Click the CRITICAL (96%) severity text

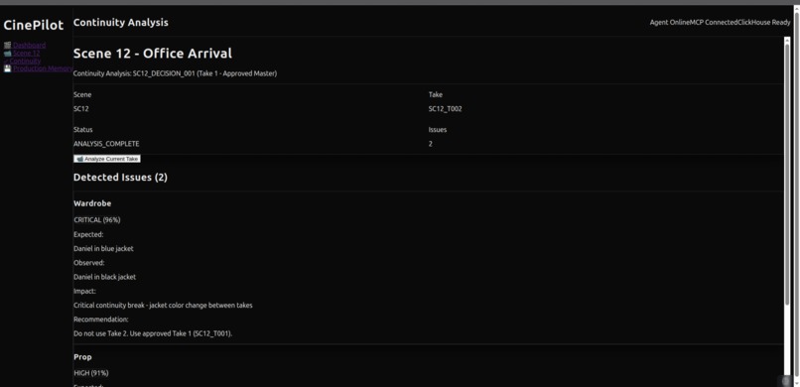tap(97, 219)
